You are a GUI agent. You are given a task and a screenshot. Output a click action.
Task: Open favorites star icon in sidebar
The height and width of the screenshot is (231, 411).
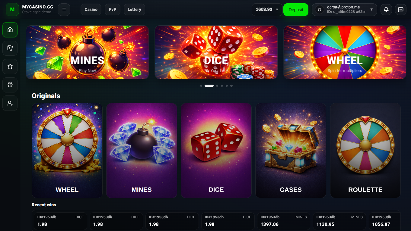10,67
